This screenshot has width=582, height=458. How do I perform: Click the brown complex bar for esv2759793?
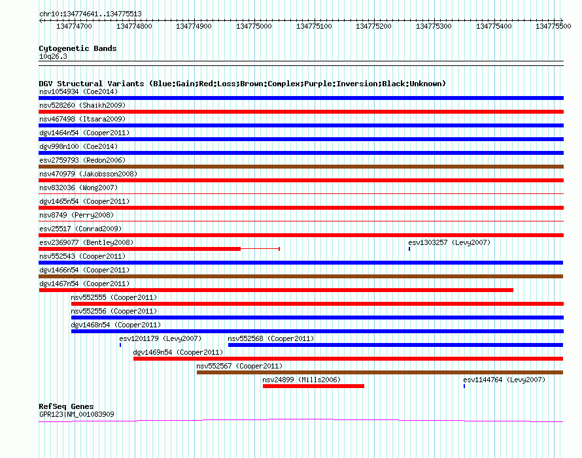tap(301, 167)
